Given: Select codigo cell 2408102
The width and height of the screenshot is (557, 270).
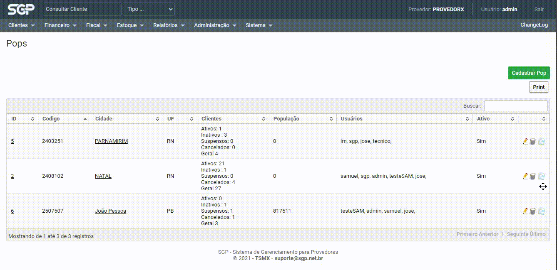Looking at the screenshot, I should click(x=52, y=176).
